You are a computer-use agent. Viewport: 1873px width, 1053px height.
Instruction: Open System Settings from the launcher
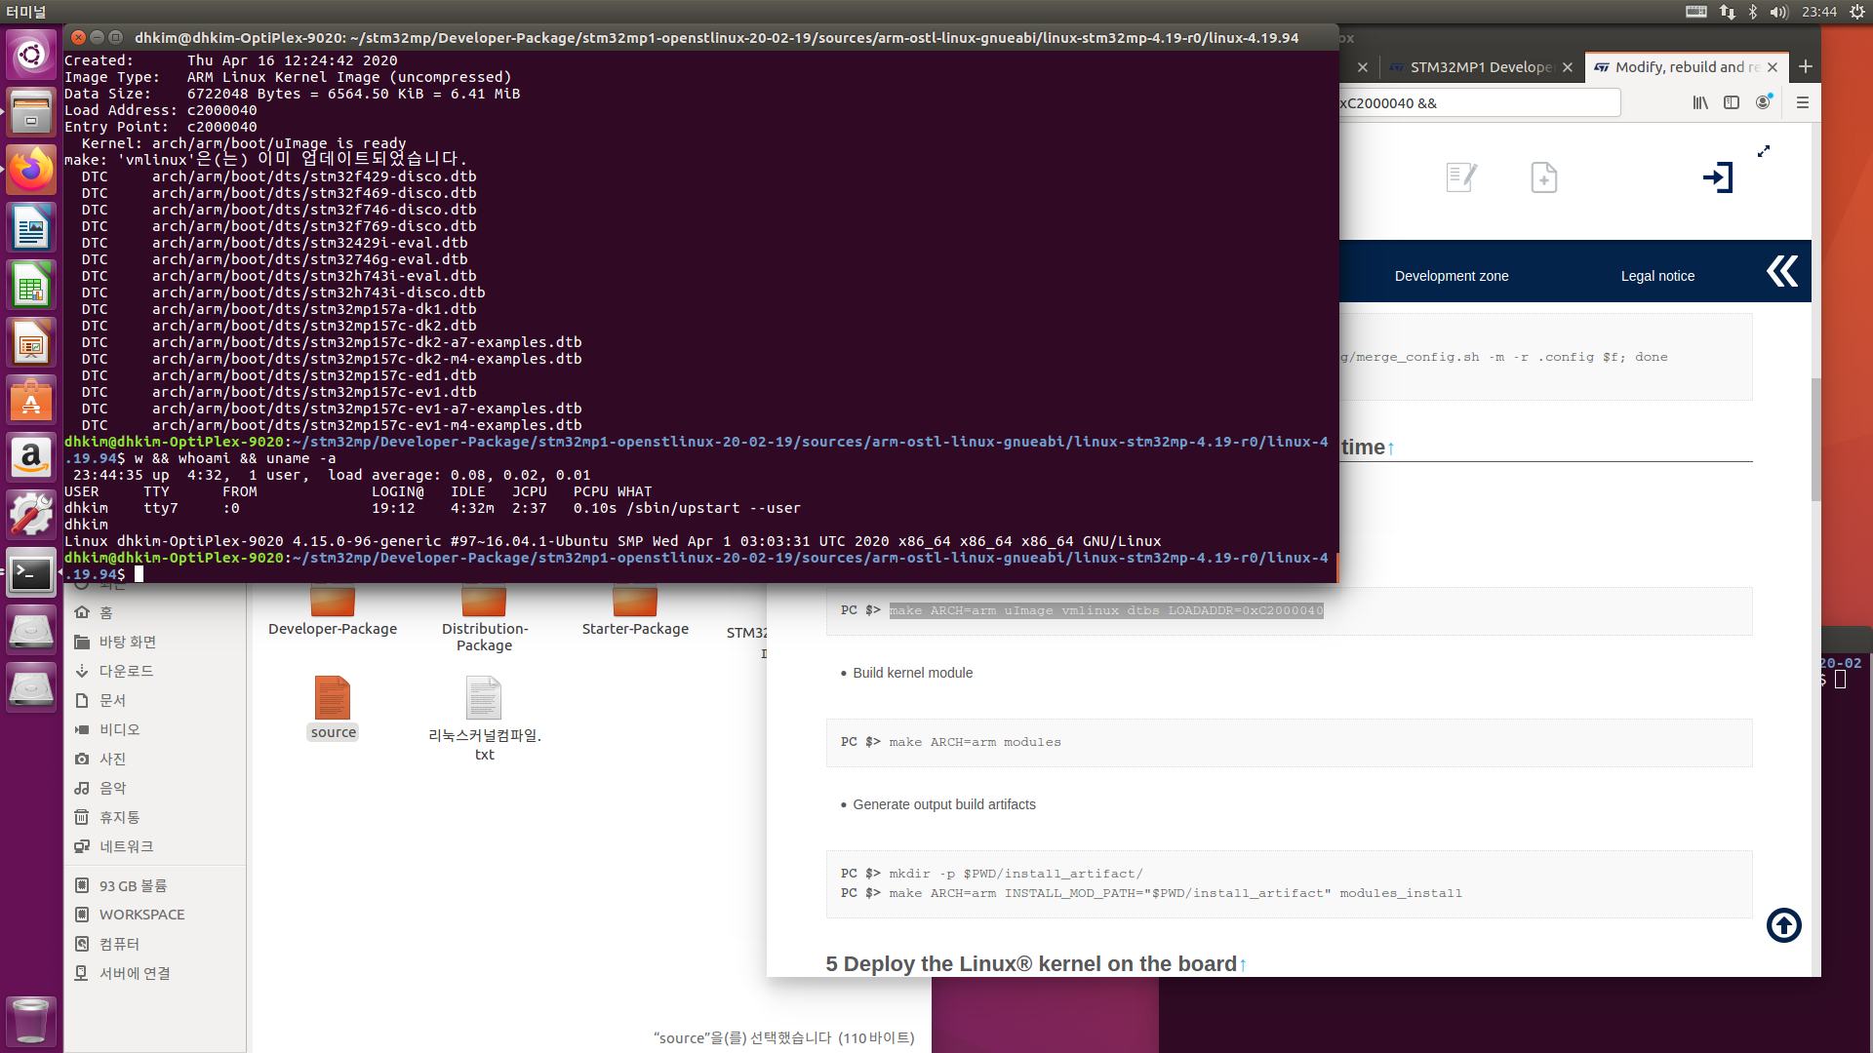31,515
